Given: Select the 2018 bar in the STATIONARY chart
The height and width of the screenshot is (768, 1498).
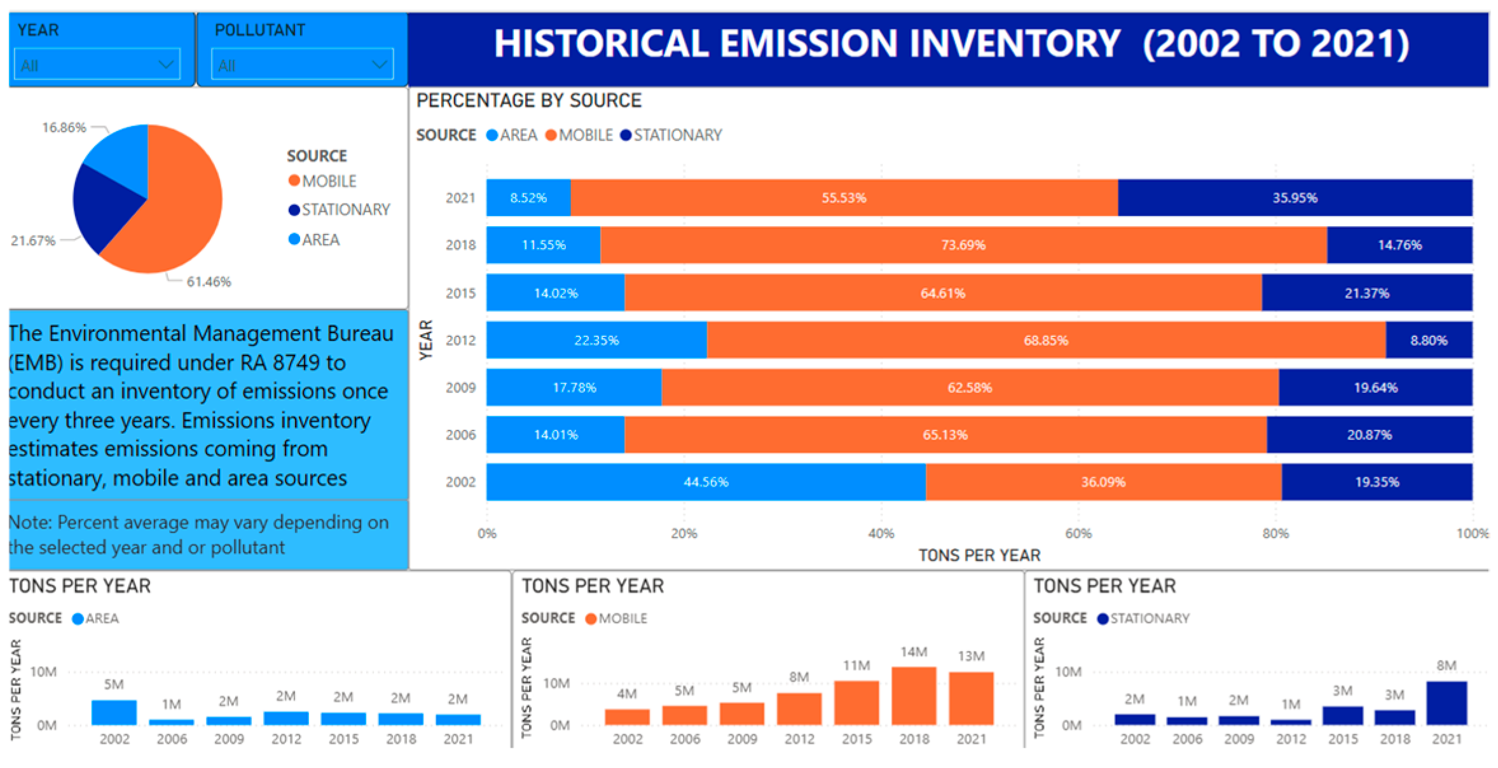Looking at the screenshot, I should [x=1395, y=718].
